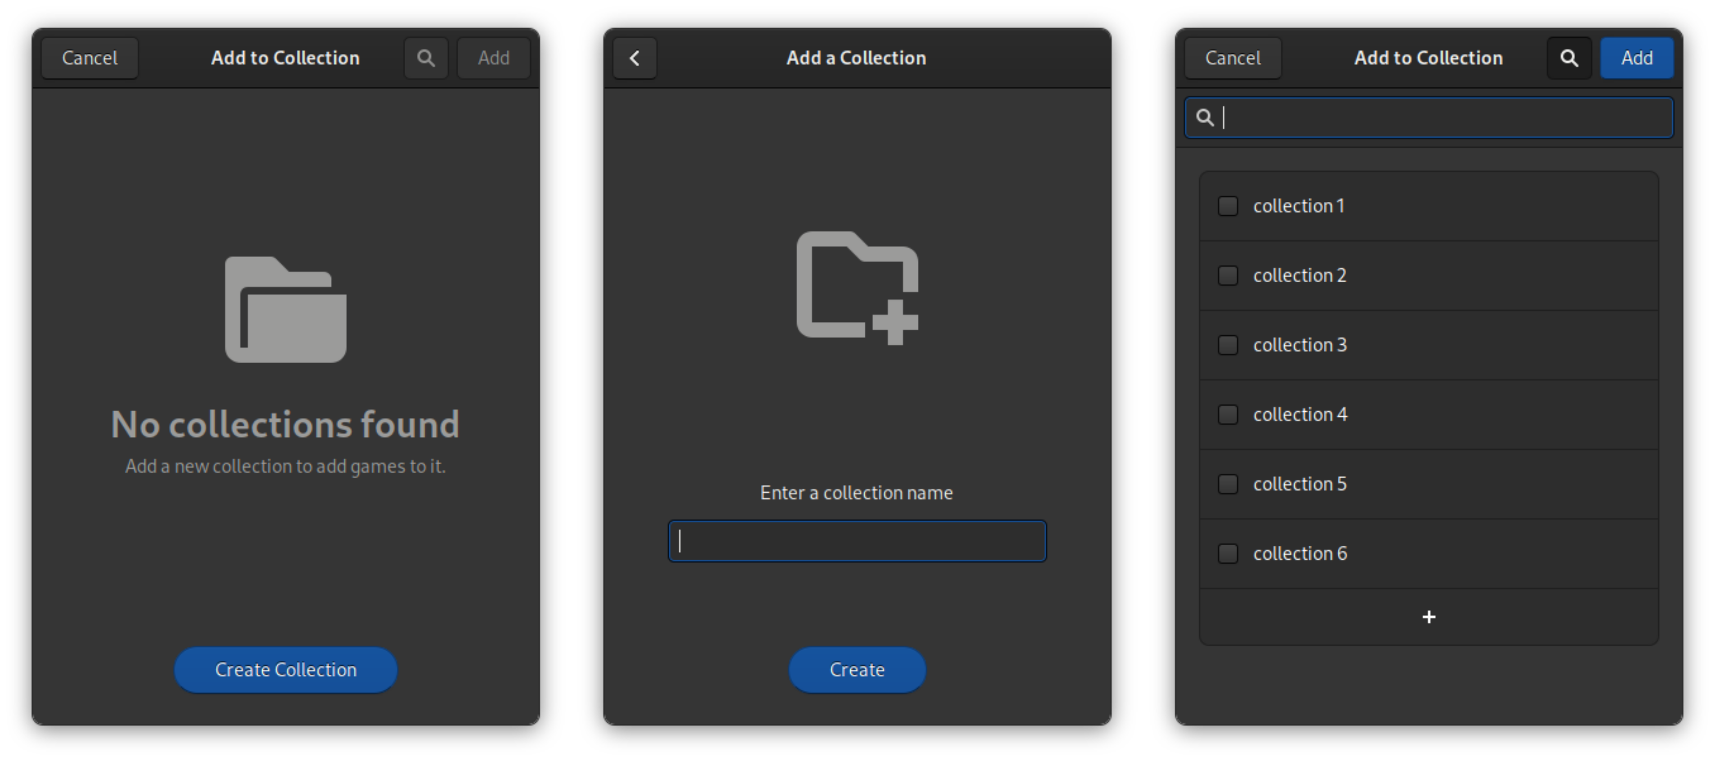Screen dimensions: 1715x761
Task: Click Create Collection button
Action: [286, 669]
